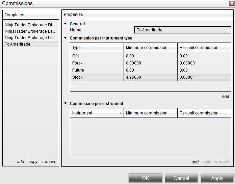Select the Stock row
This screenshot has width=235, height=184.
pos(151,77)
